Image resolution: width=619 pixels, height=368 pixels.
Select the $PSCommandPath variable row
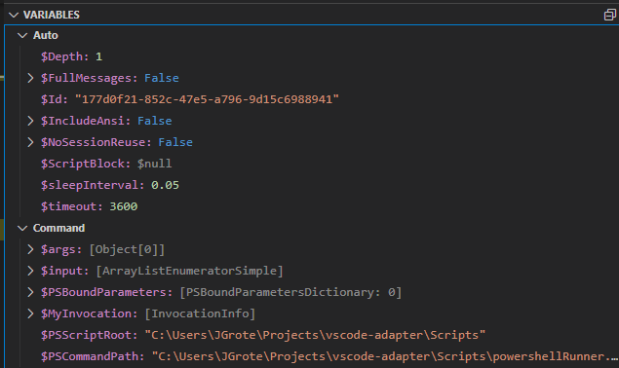pyautogui.click(x=312, y=356)
